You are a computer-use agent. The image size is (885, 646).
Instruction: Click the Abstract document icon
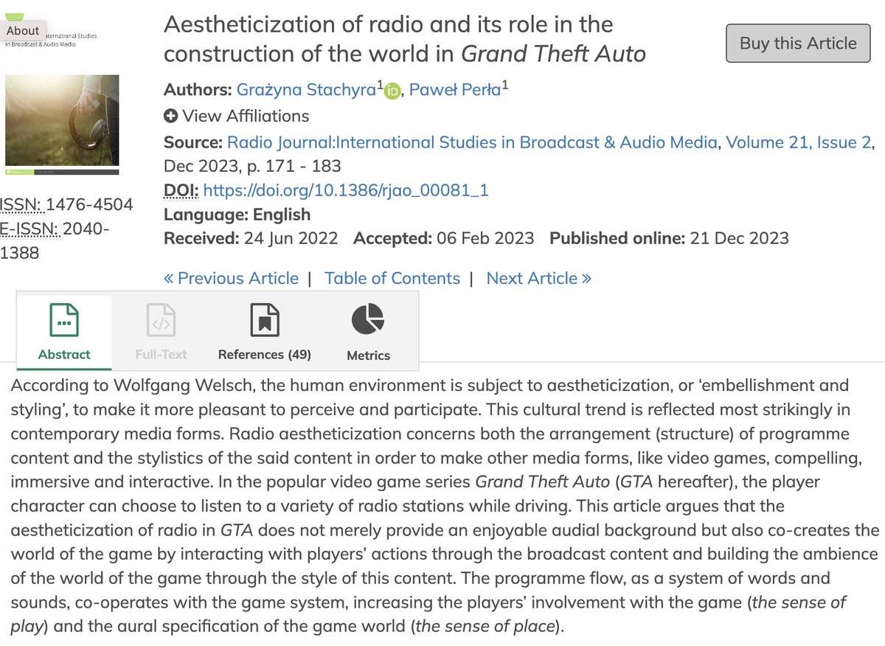tap(64, 321)
